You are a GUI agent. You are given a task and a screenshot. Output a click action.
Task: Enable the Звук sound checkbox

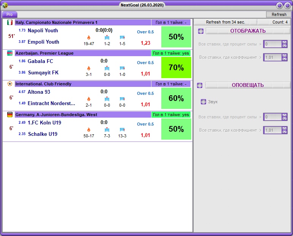coord(203,102)
